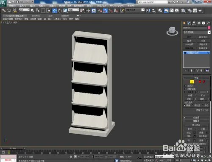Open the reference coordinate system dropdown

(x=74, y=10)
